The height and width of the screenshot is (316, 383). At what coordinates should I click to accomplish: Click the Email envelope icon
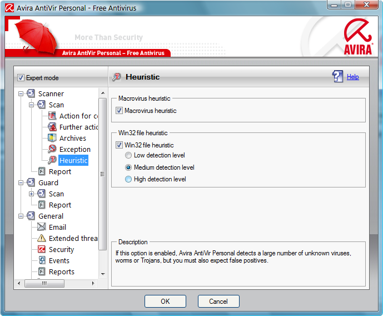tap(41, 227)
